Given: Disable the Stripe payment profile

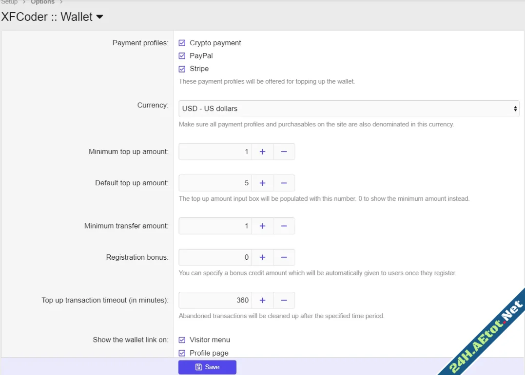Looking at the screenshot, I should pos(182,69).
